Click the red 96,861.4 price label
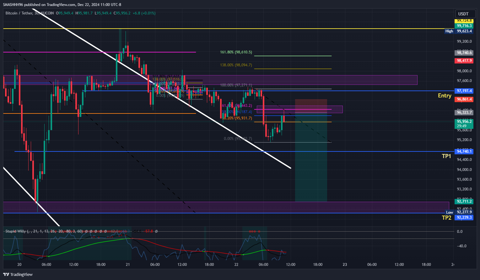This screenshot has height=280, width=480. click(464, 99)
